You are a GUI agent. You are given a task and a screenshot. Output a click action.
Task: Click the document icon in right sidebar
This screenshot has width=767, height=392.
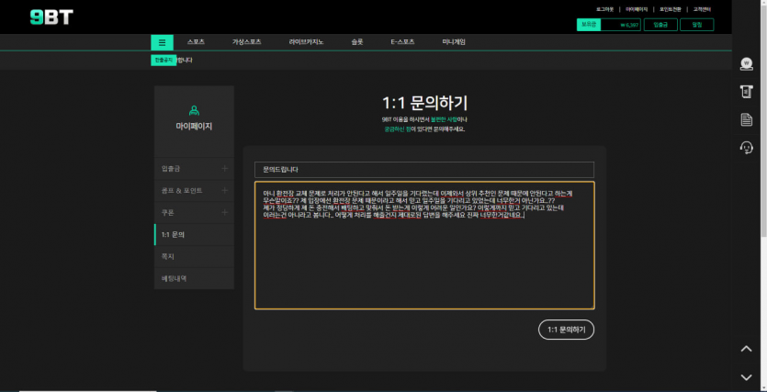click(746, 120)
